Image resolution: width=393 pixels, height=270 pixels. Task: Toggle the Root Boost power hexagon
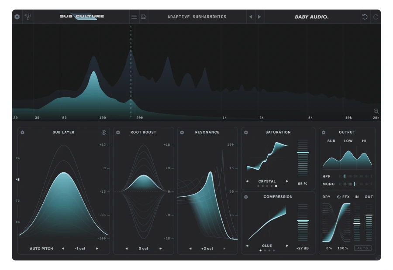point(118,132)
